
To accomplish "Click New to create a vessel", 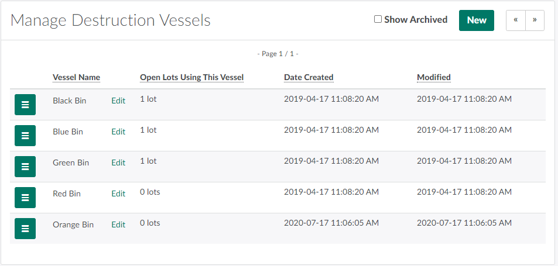I will [476, 20].
